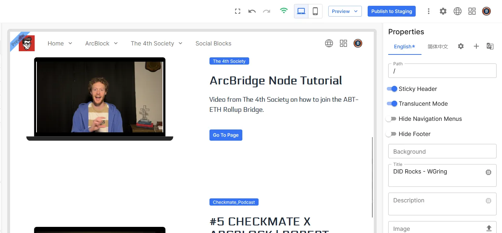Switch to mobile preview mode
This screenshot has height=233, width=502.
point(315,11)
